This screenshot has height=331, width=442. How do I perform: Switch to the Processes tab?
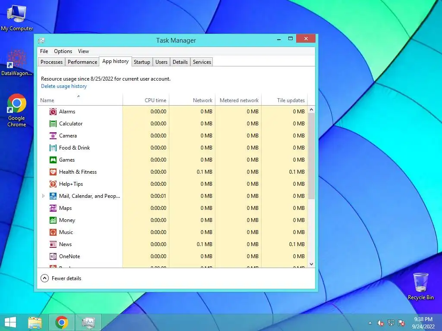coord(52,62)
